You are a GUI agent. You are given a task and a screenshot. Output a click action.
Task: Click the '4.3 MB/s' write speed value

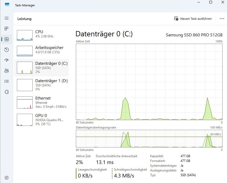pos(124,176)
